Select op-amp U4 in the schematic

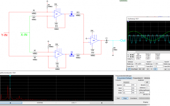tap(94, 40)
